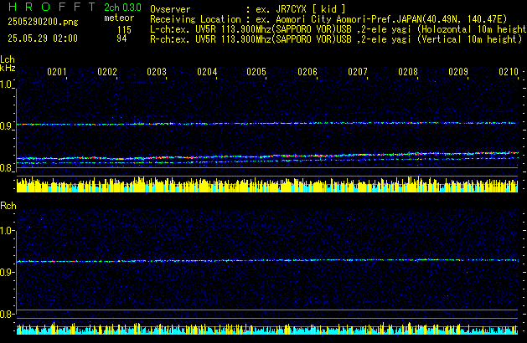Viewport: 527px width, 343px height.
Task: Select the 0209 time marker
Action: 458,72
